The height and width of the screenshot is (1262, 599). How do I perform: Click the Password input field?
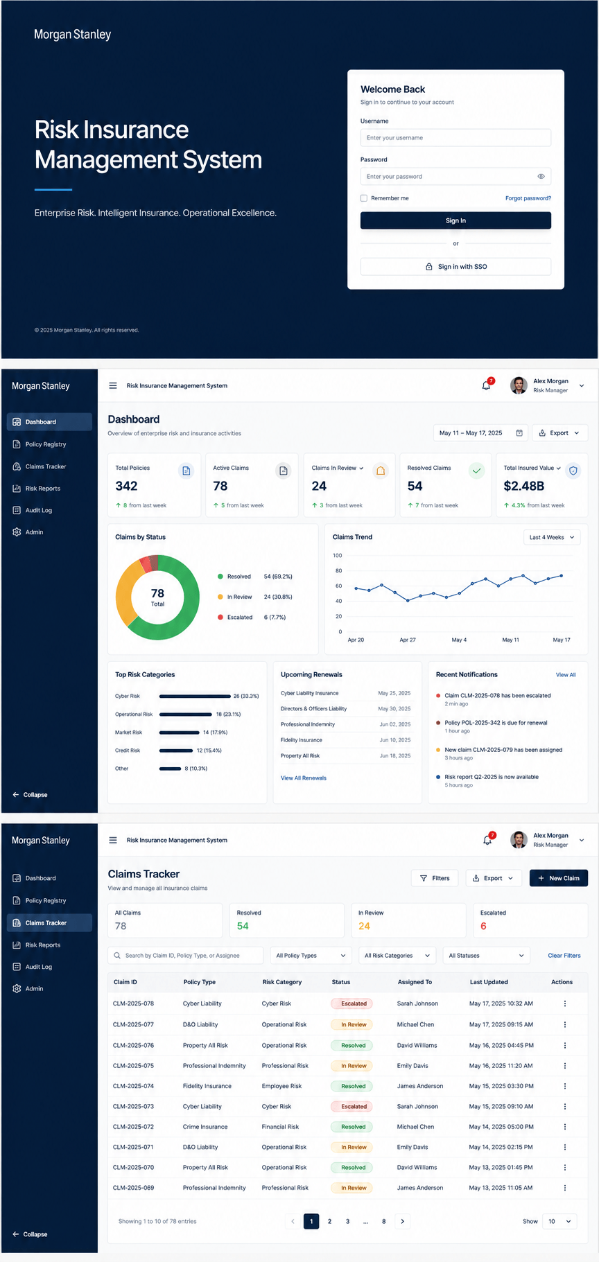(x=455, y=176)
